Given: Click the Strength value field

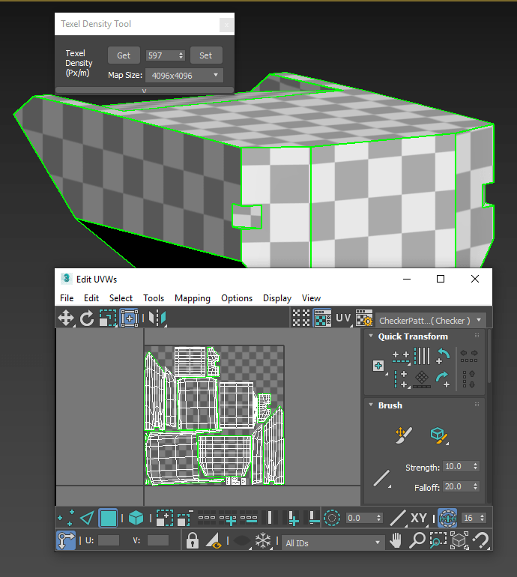Looking at the screenshot, I should tap(457, 466).
